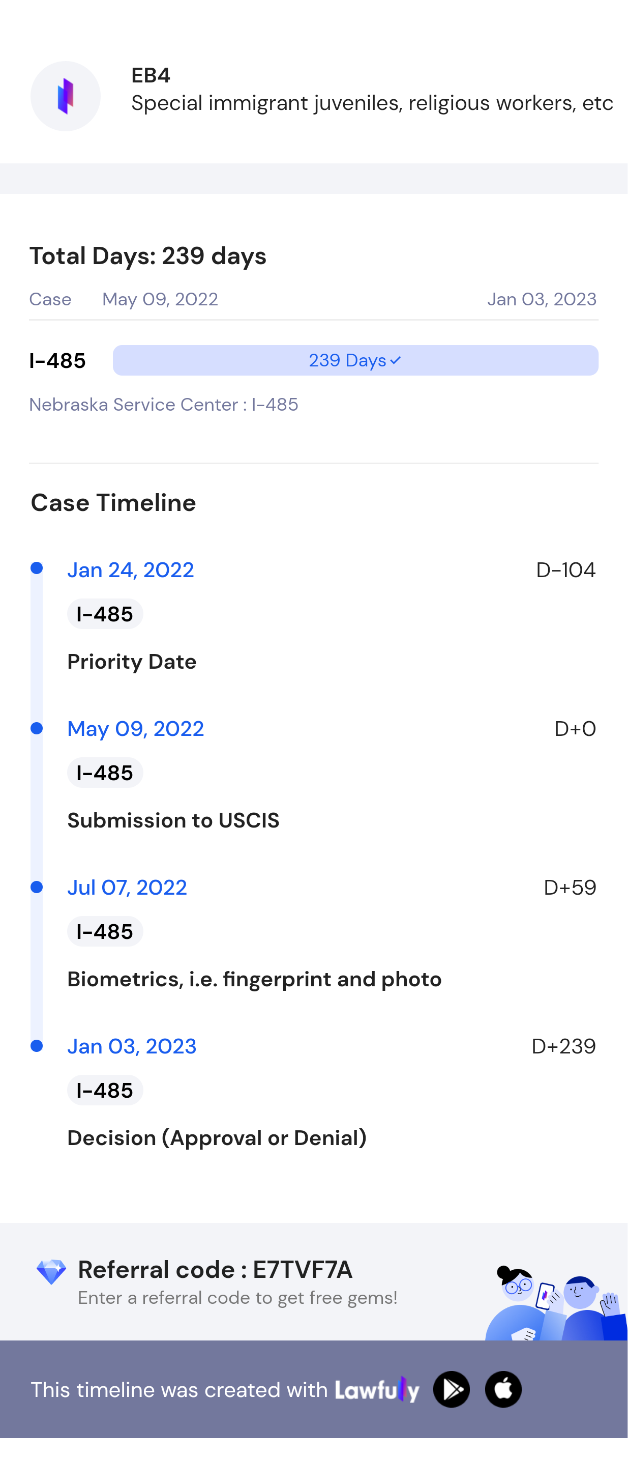The image size is (628, 1484).
Task: Click the I-485 tag under Priority Date
Action: tap(105, 614)
